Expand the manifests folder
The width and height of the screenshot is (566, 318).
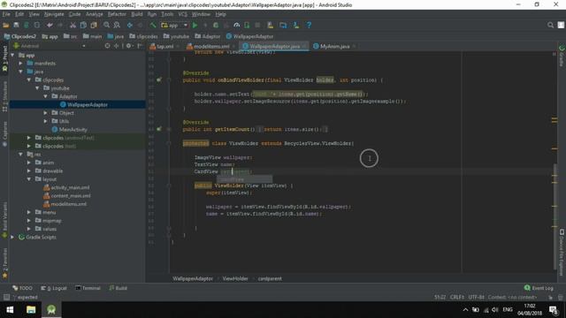point(21,64)
